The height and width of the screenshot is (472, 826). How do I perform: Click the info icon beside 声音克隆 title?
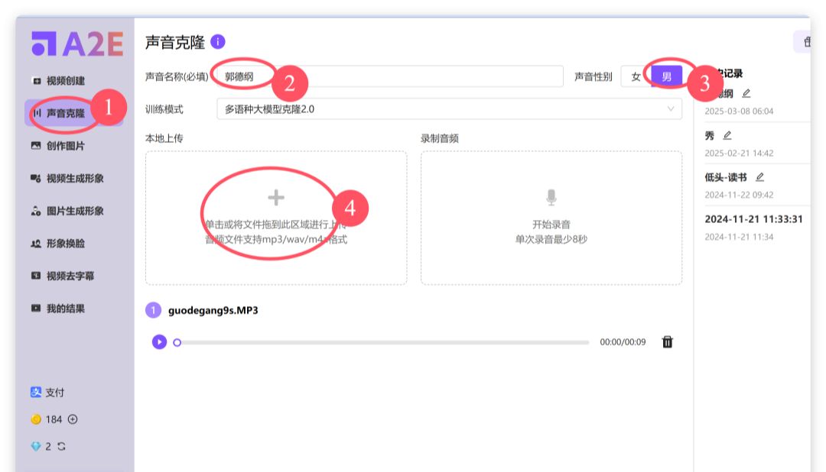pyautogui.click(x=218, y=43)
